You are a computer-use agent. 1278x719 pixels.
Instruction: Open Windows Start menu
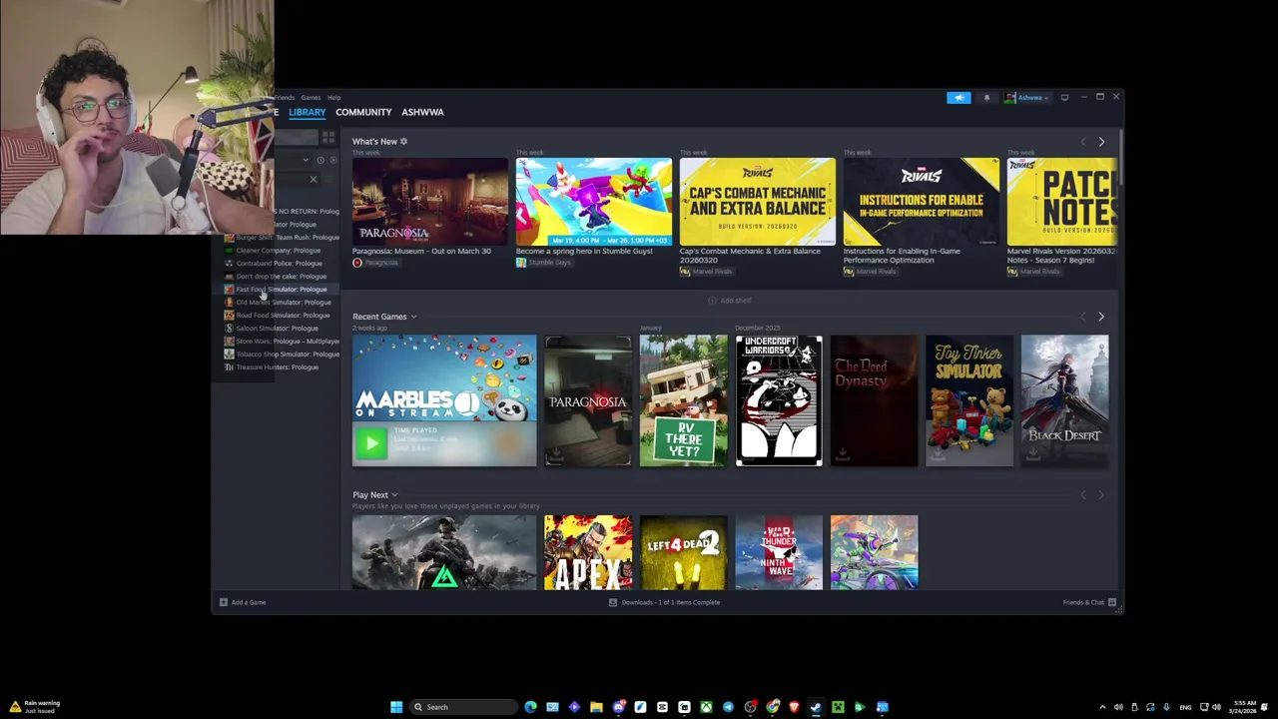click(396, 707)
